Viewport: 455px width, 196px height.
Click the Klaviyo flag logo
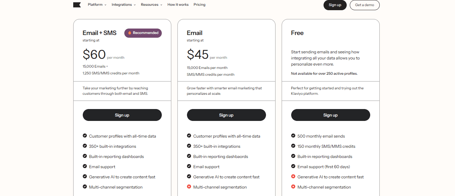coord(77,5)
